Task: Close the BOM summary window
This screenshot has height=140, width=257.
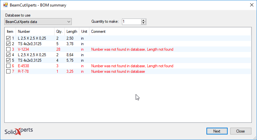Action: (x=252, y=5)
